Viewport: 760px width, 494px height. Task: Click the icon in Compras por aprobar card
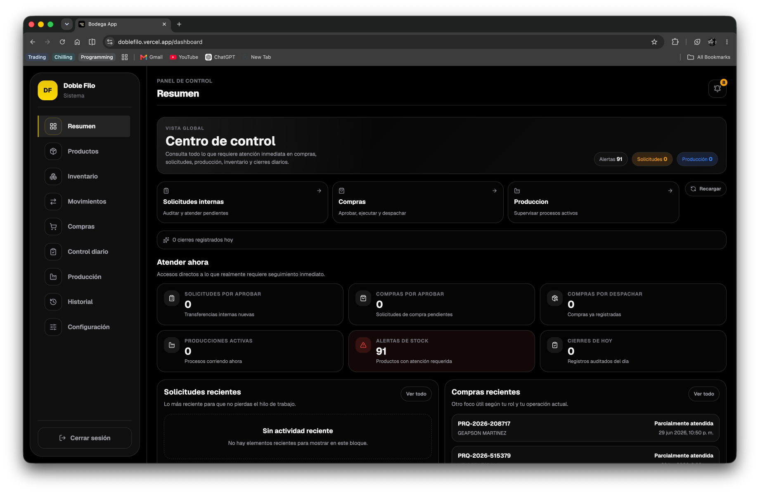click(363, 298)
